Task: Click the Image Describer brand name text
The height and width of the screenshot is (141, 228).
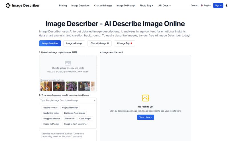Action: [x=26, y=5]
